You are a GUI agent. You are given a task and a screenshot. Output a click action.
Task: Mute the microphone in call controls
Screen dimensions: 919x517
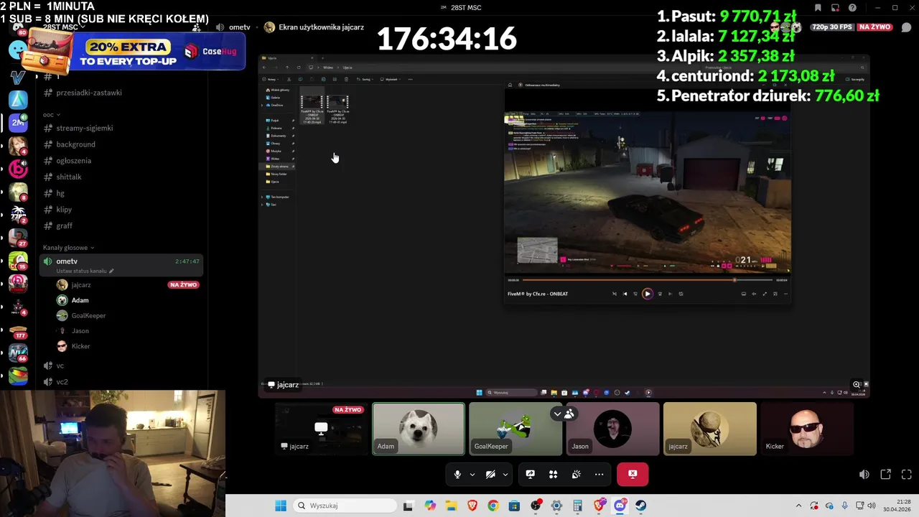click(x=457, y=474)
